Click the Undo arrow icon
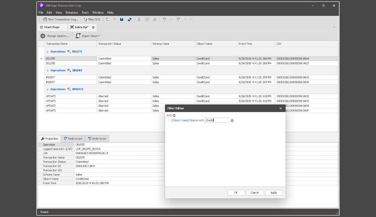Screen dimensions: 376x217 tap(164, 19)
